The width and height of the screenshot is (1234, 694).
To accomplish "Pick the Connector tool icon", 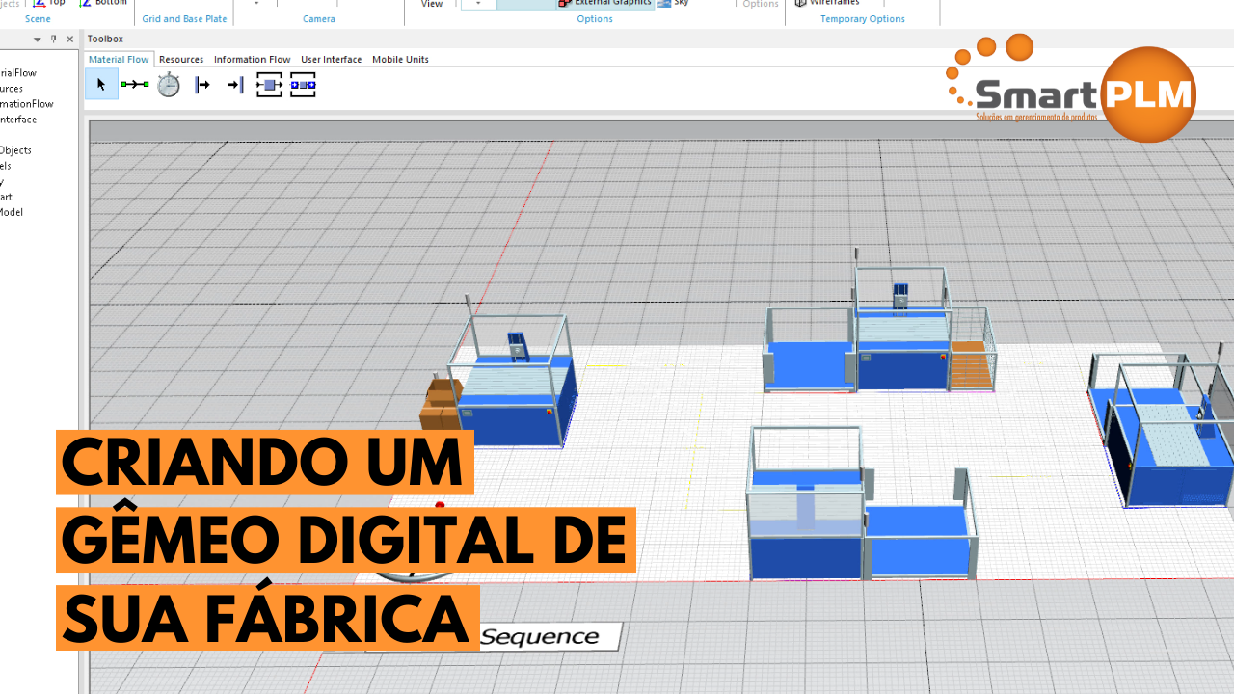I will (134, 85).
